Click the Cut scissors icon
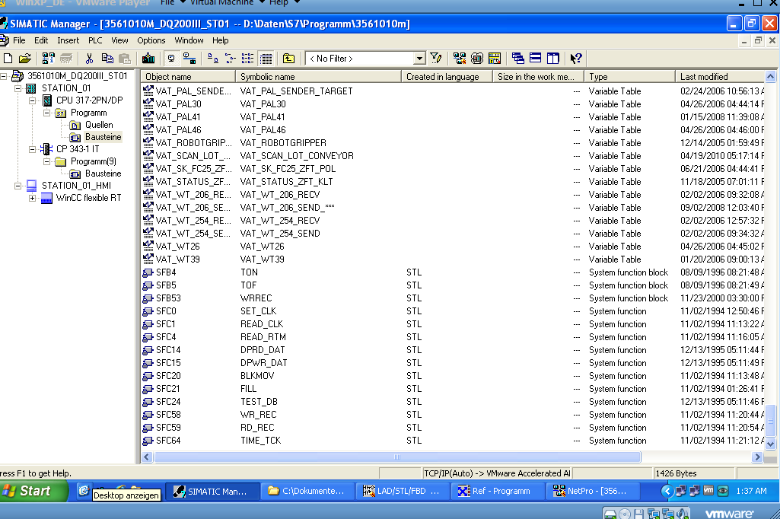The width and height of the screenshot is (780, 519). click(89, 59)
